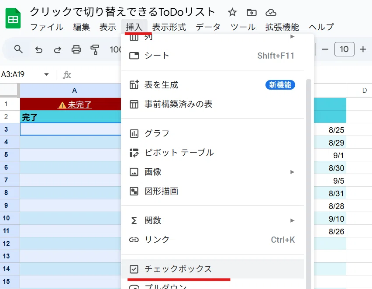Open the ヘルプ menu
The width and height of the screenshot is (372, 289).
tap(321, 27)
